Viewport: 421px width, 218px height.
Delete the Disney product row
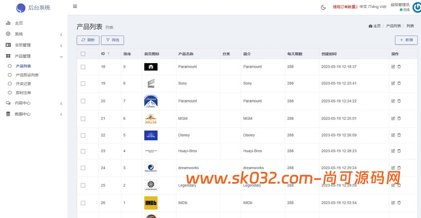tap(399, 135)
